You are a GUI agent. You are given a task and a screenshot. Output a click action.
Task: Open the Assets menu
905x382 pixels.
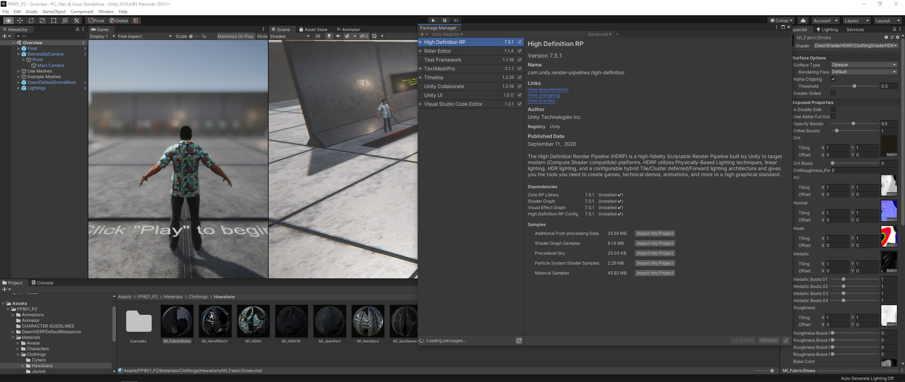tap(32, 12)
